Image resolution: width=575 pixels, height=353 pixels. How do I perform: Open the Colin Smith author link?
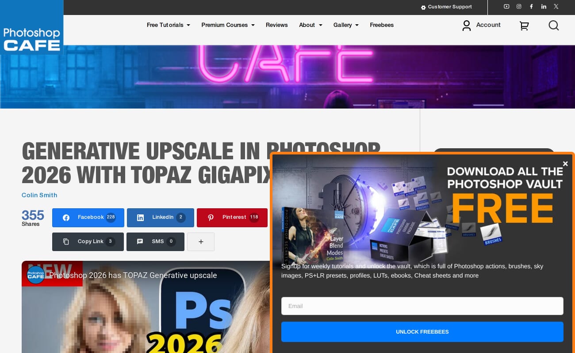point(39,195)
